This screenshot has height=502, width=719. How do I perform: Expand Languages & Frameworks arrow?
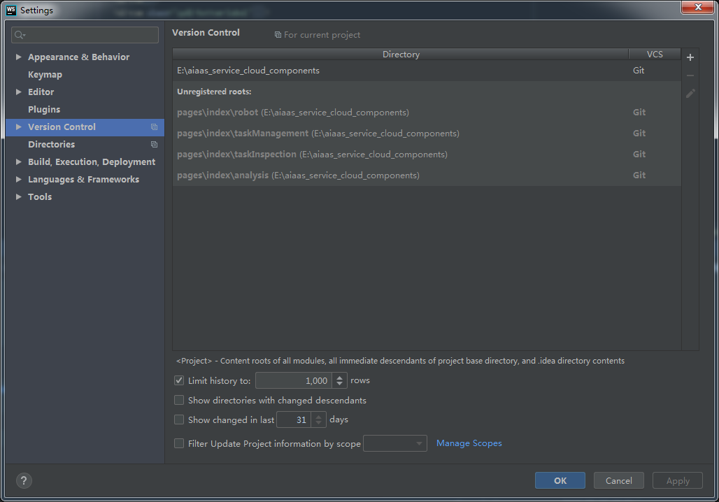(18, 179)
